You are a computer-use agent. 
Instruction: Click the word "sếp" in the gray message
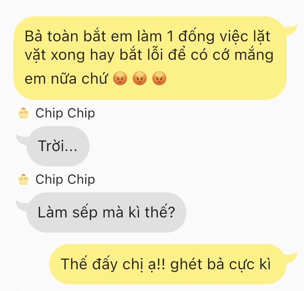click(x=85, y=213)
